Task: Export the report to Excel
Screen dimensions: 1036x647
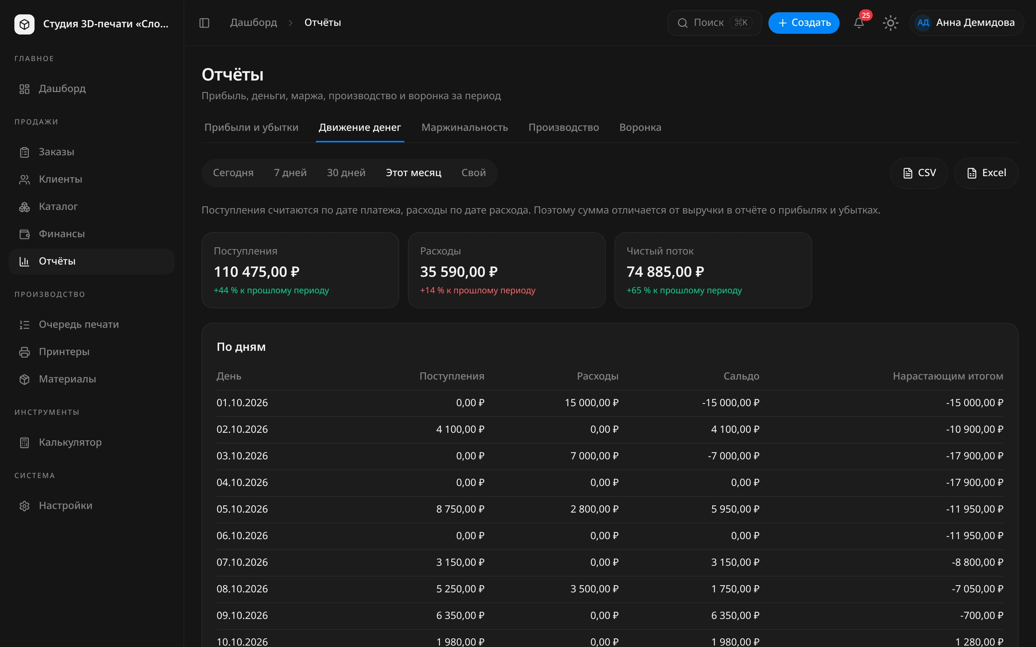Action: [x=986, y=173]
